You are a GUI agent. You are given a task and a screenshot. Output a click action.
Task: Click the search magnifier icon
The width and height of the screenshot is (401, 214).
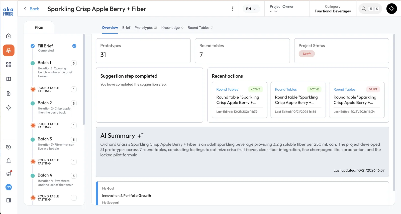point(364,9)
